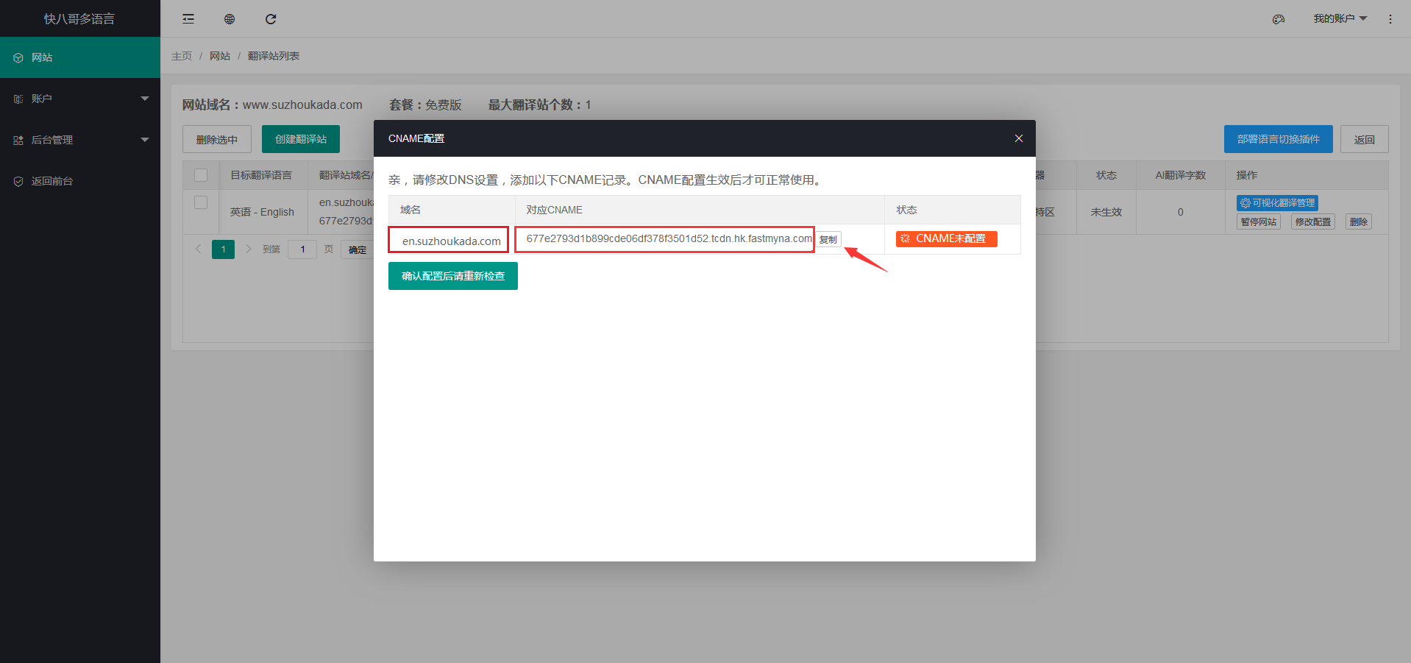The height and width of the screenshot is (663, 1411).
Task: Close the CNAME配置 dialog
Action: coord(1018,138)
